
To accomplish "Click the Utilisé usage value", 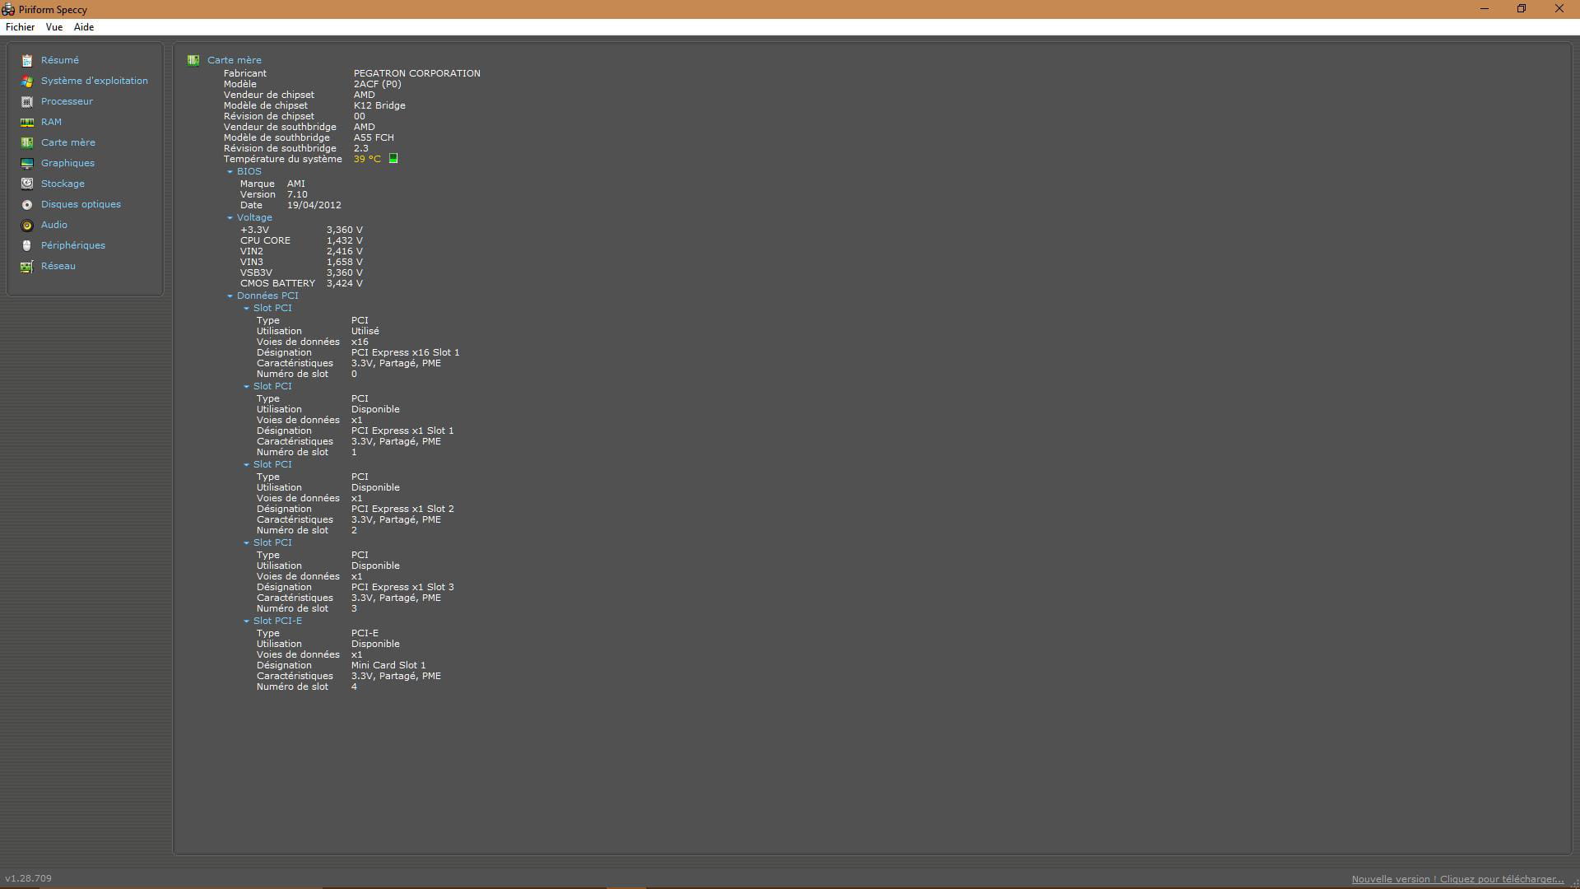I will coord(365,331).
